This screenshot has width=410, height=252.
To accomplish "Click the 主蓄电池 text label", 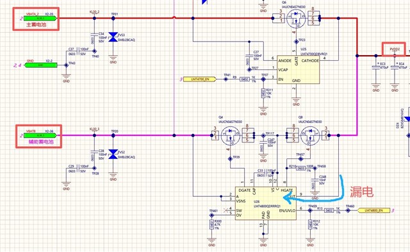I will [x=36, y=24].
